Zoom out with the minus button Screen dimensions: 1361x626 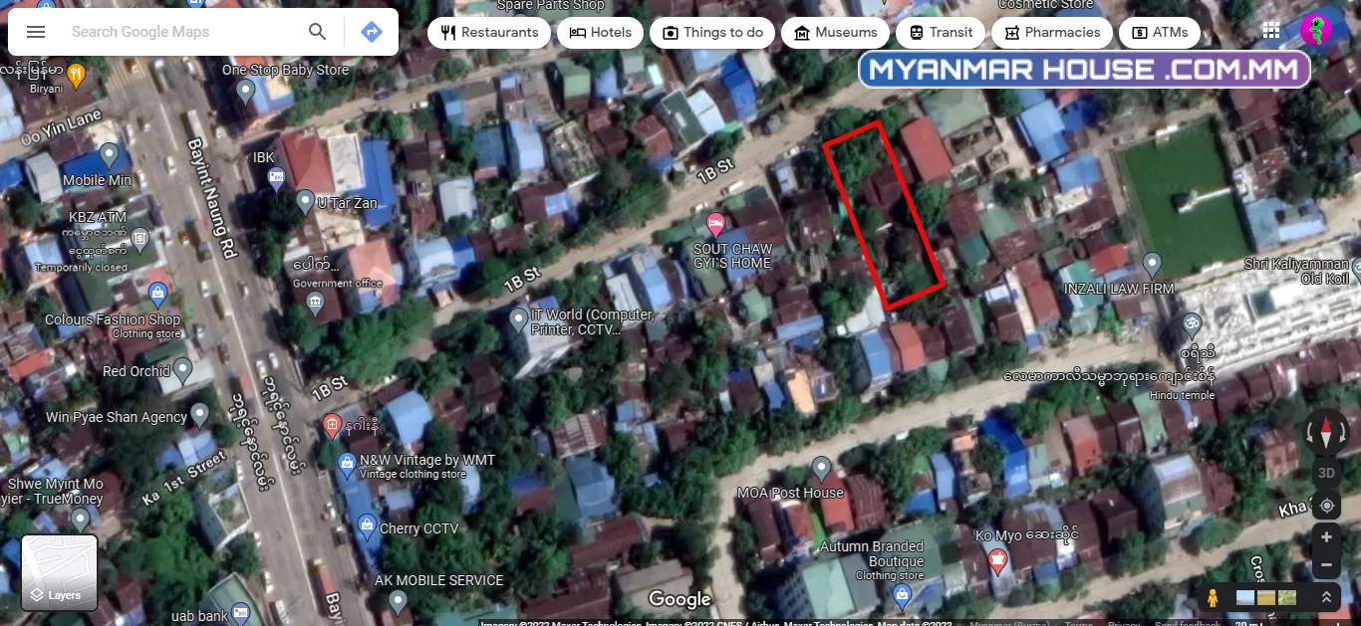tap(1327, 565)
